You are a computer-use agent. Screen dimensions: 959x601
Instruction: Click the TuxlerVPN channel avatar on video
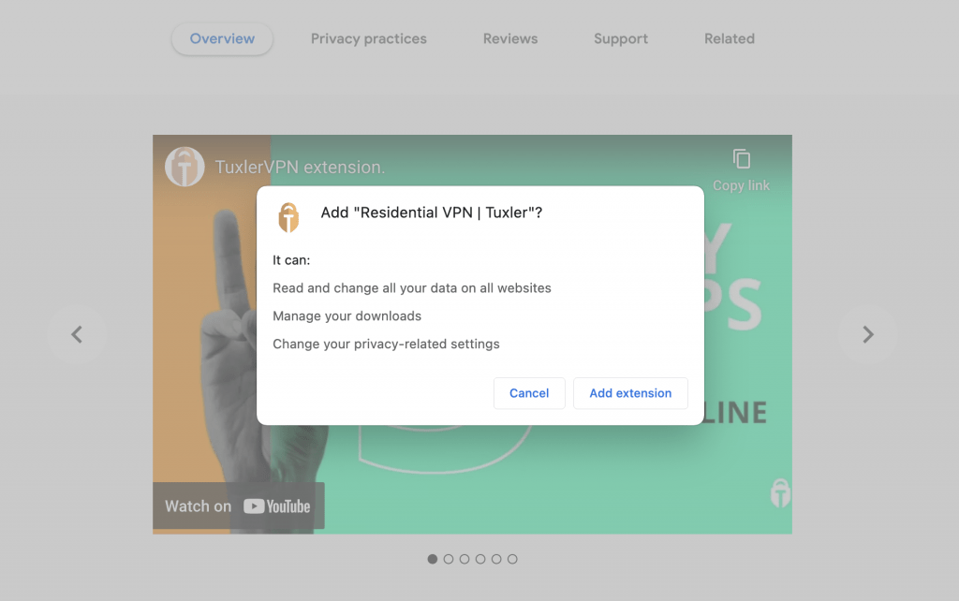(184, 167)
